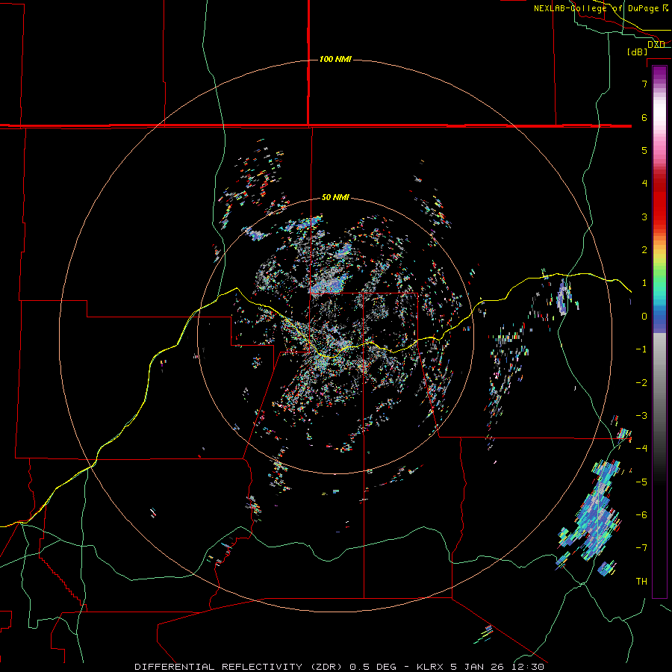Click the -1 value on color scale
This screenshot has width=672, height=672.
[641, 349]
